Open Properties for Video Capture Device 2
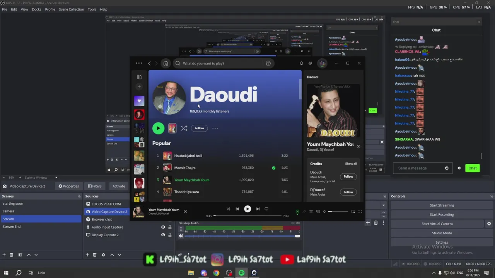This screenshot has width=495, height=278. point(68,186)
